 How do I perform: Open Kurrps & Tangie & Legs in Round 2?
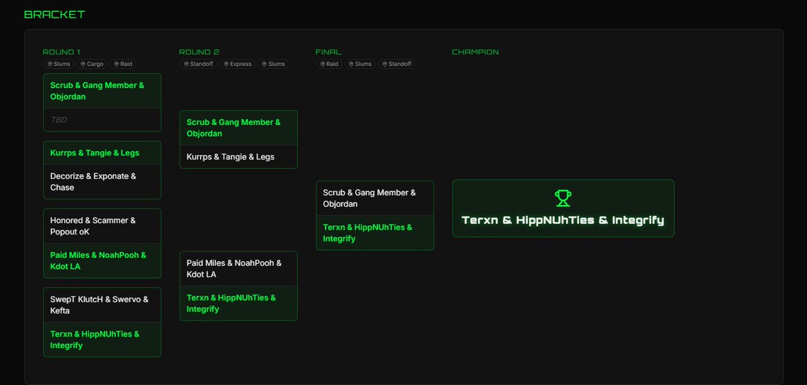click(239, 157)
